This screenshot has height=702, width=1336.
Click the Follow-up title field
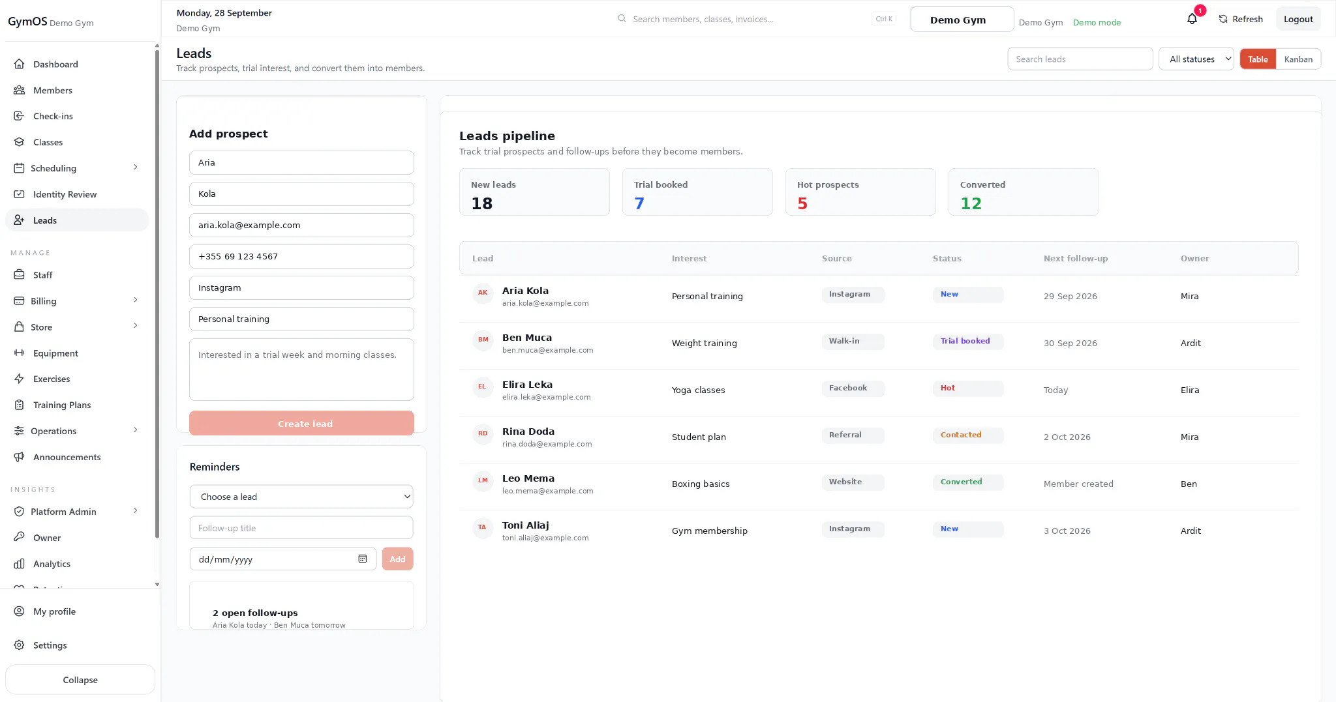(x=301, y=528)
